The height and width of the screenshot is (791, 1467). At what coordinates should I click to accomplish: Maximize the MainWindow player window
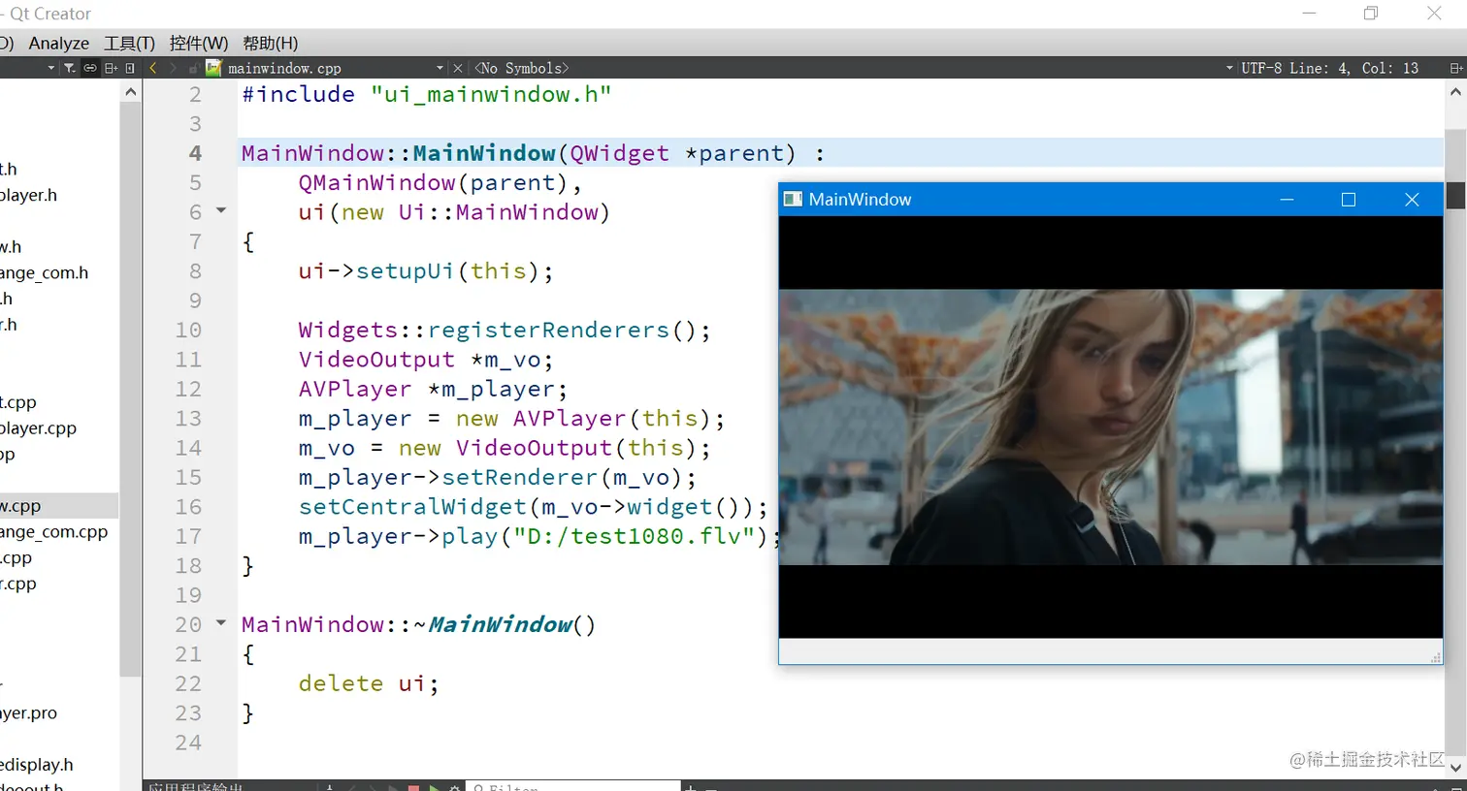pos(1348,199)
